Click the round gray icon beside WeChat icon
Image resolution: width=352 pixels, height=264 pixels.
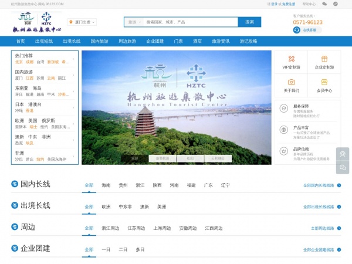336,4
